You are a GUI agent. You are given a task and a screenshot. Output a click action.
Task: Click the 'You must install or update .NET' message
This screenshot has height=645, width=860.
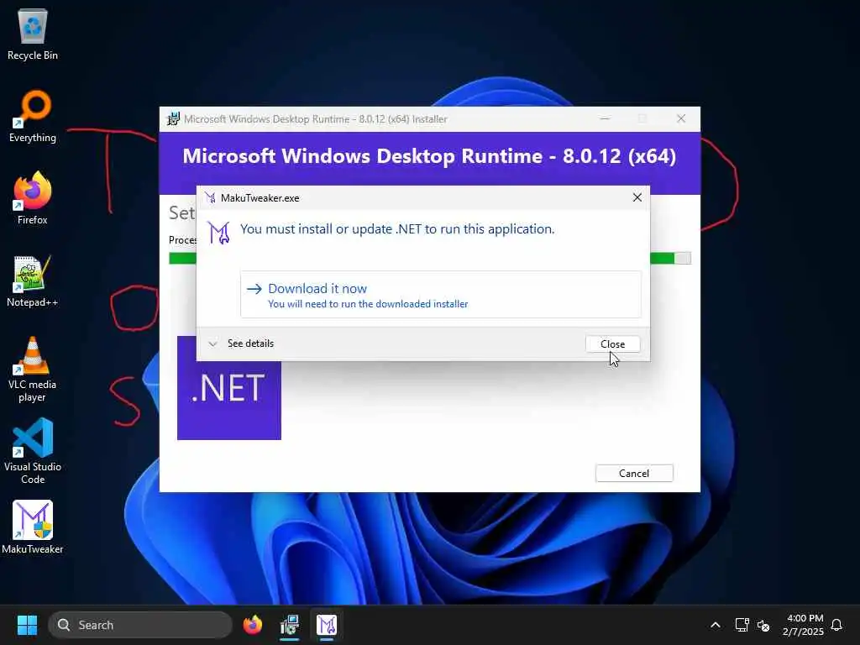(x=397, y=229)
